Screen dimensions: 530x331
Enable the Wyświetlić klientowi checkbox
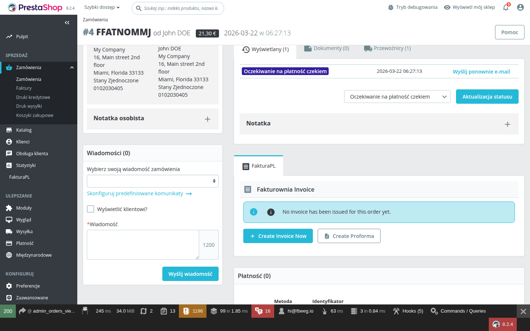[91, 209]
